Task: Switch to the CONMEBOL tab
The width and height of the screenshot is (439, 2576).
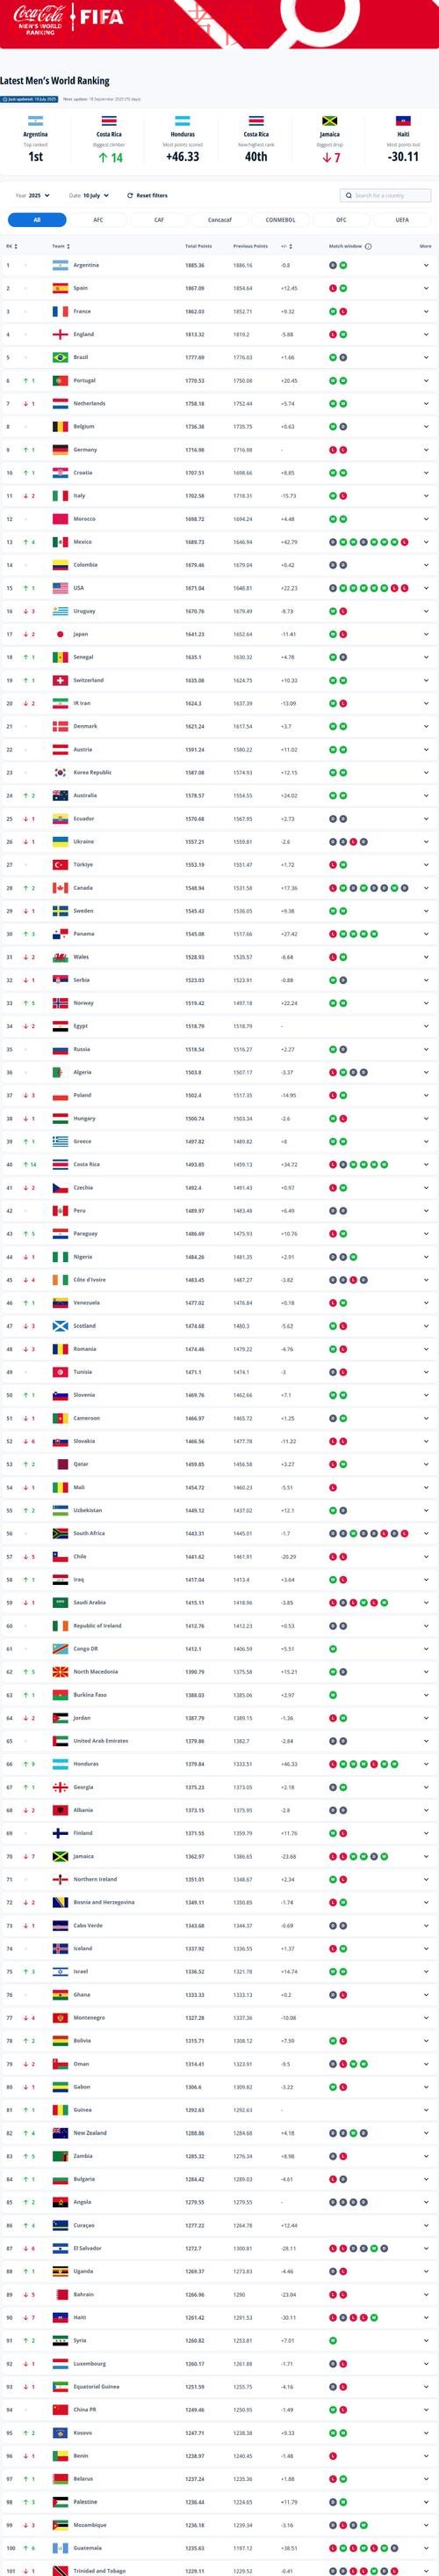Action: (x=280, y=220)
